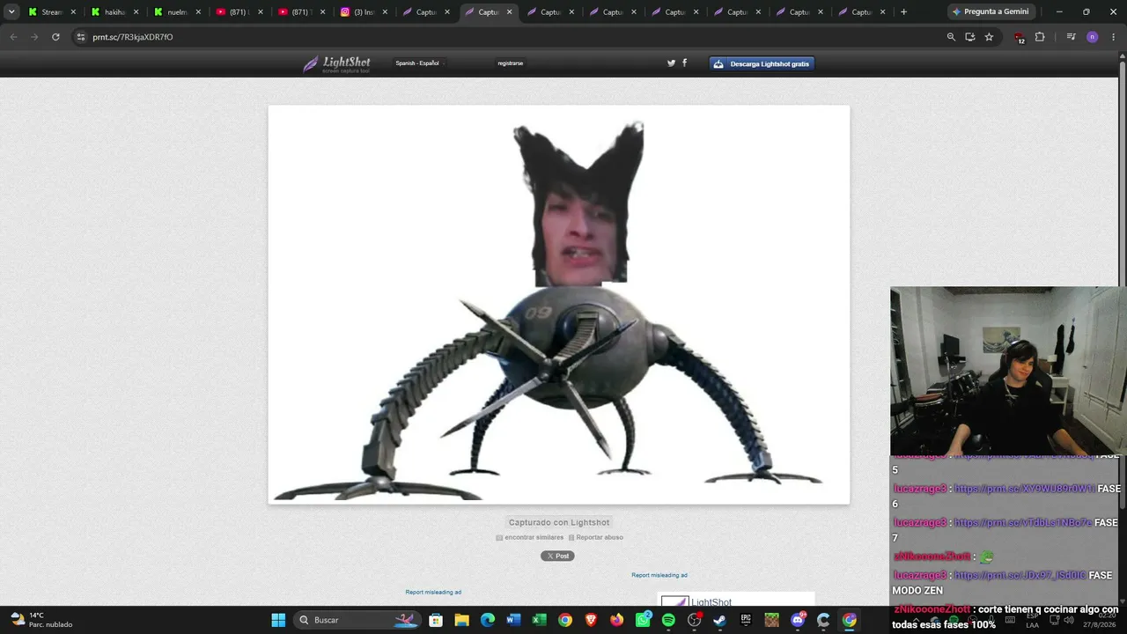
Task: Switch to the Stream Kick tab
Action: pos(52,12)
